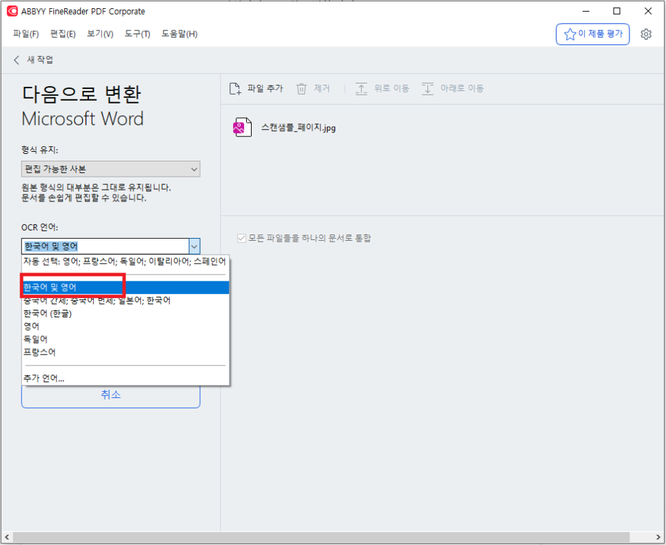This screenshot has width=666, height=545.
Task: Go back via 새 작업 label
Action: point(40,59)
